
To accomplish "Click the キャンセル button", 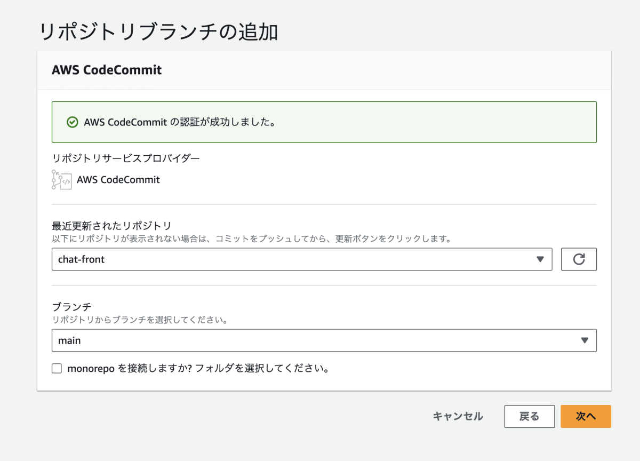I will [x=458, y=417].
